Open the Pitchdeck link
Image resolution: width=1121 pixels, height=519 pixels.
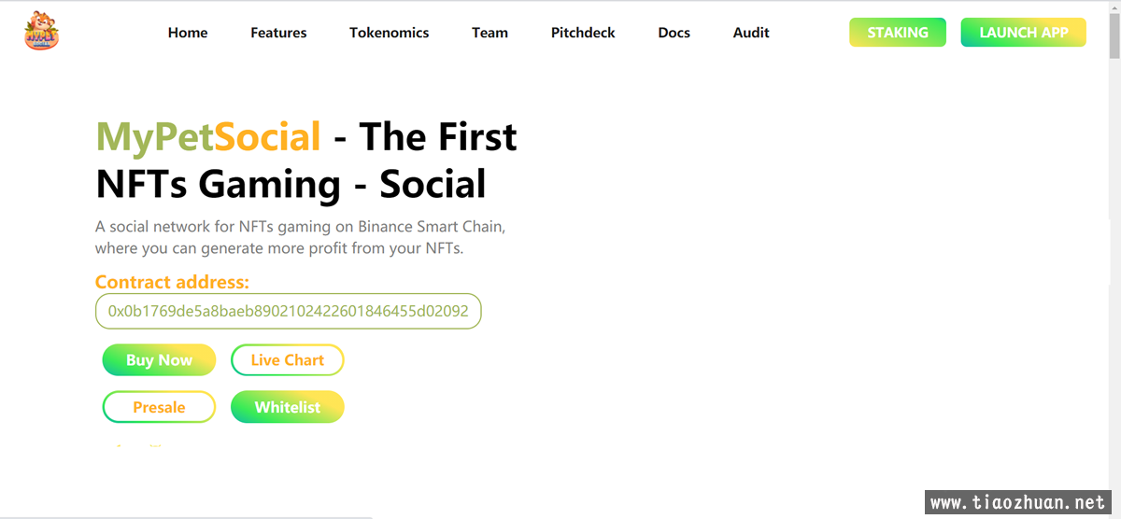(583, 33)
